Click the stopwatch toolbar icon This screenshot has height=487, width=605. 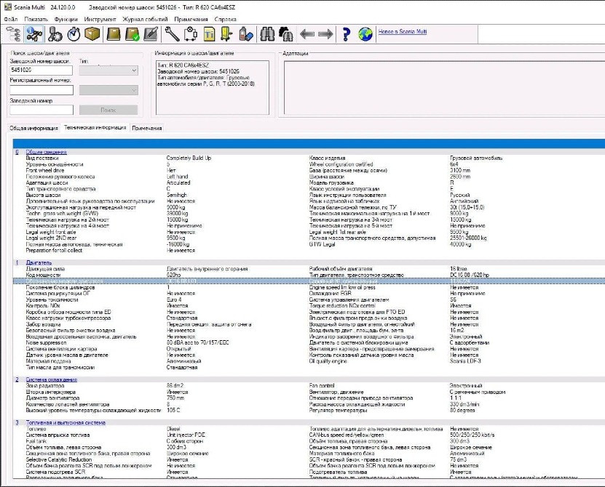tap(74, 34)
